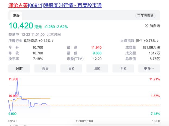169x126 pixels.
Task: Switch to the 分时 intraday chart
Action: click(x=19, y=69)
